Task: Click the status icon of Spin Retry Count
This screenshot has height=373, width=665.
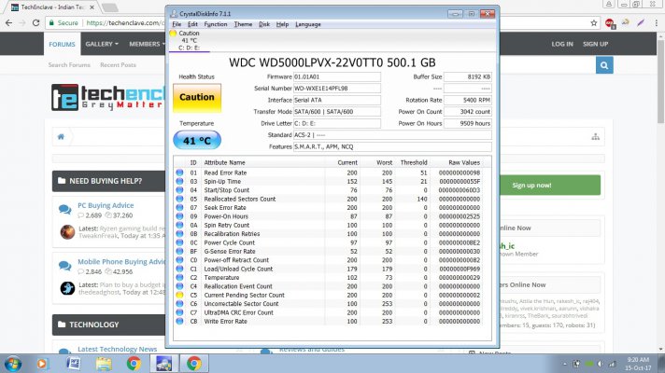Action: (x=179, y=226)
